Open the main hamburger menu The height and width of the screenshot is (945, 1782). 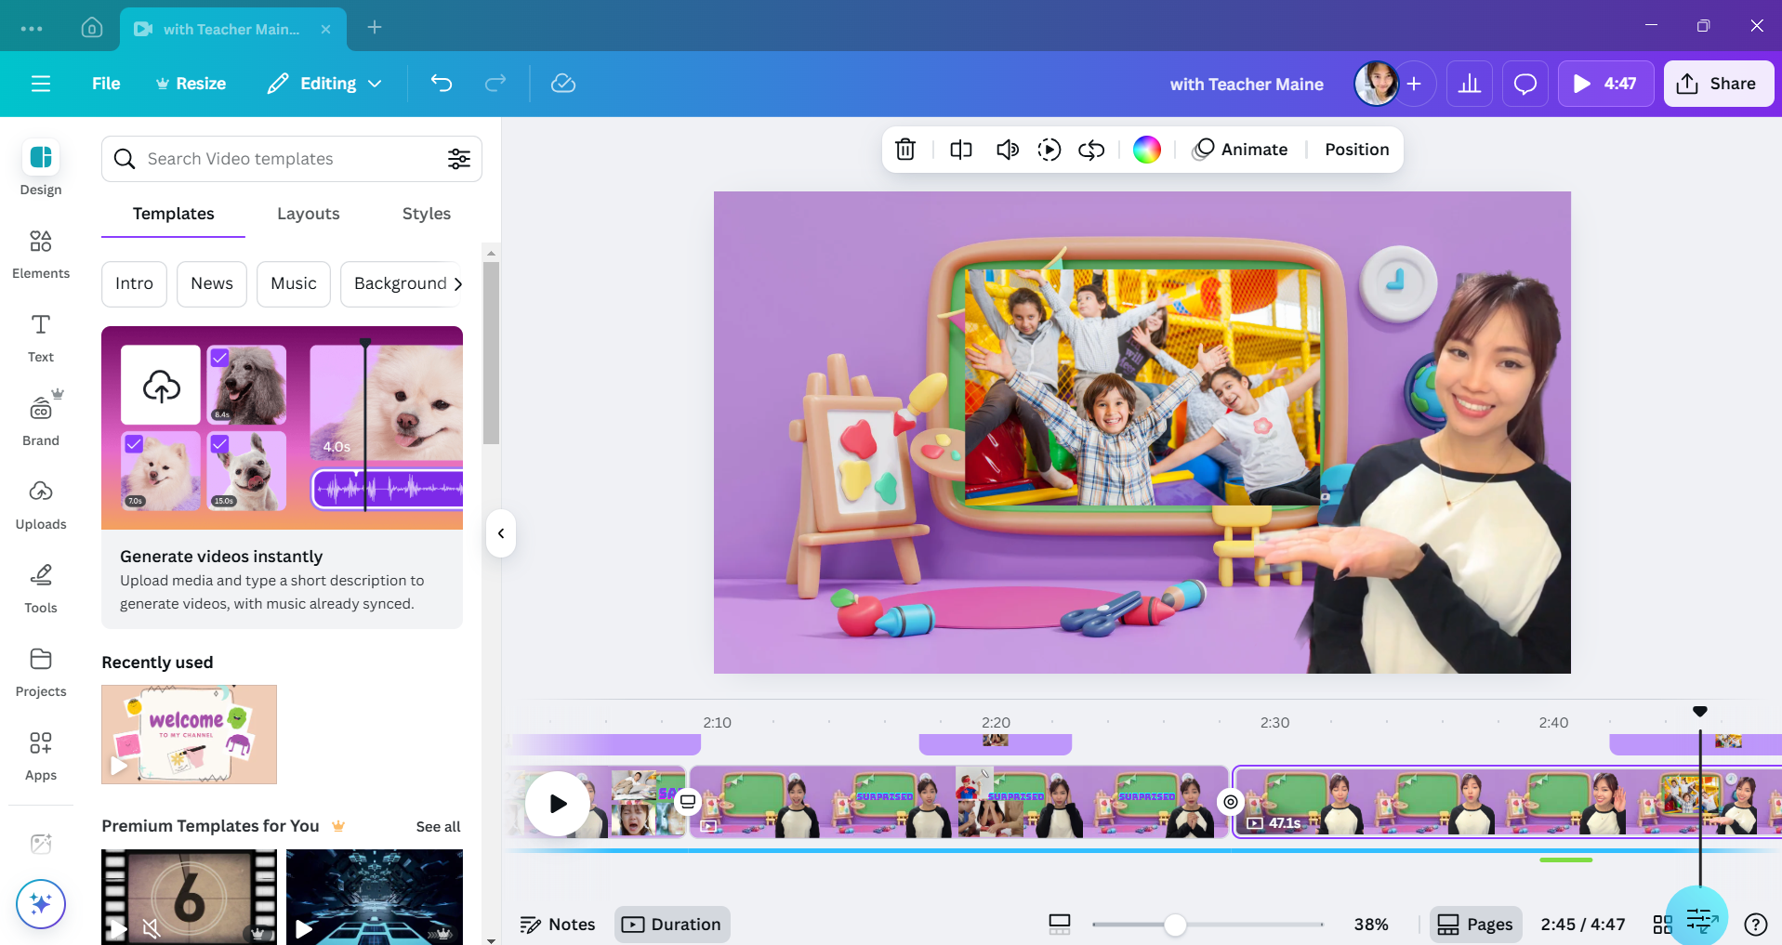[x=41, y=84]
